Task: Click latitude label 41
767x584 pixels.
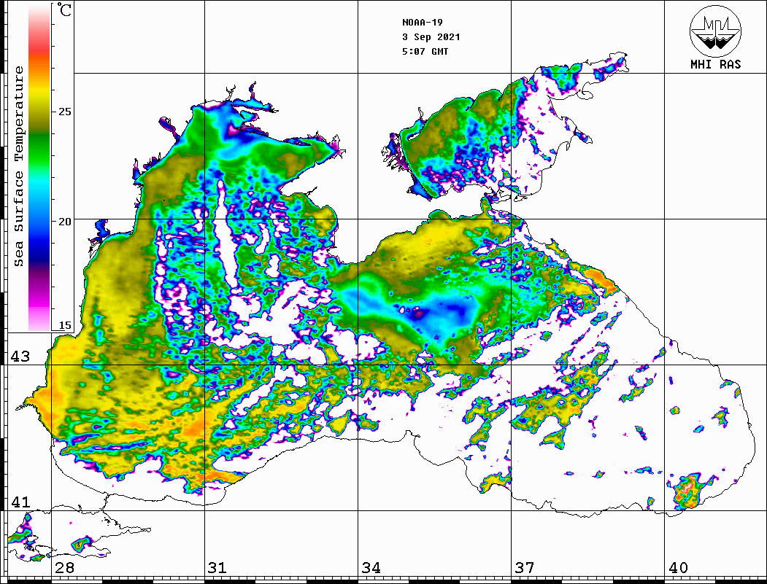Action: [20, 502]
